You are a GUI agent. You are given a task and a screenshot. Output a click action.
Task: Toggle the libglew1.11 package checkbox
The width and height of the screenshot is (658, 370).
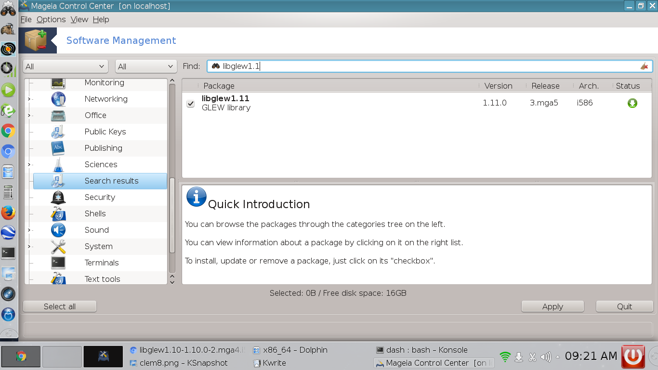point(191,104)
